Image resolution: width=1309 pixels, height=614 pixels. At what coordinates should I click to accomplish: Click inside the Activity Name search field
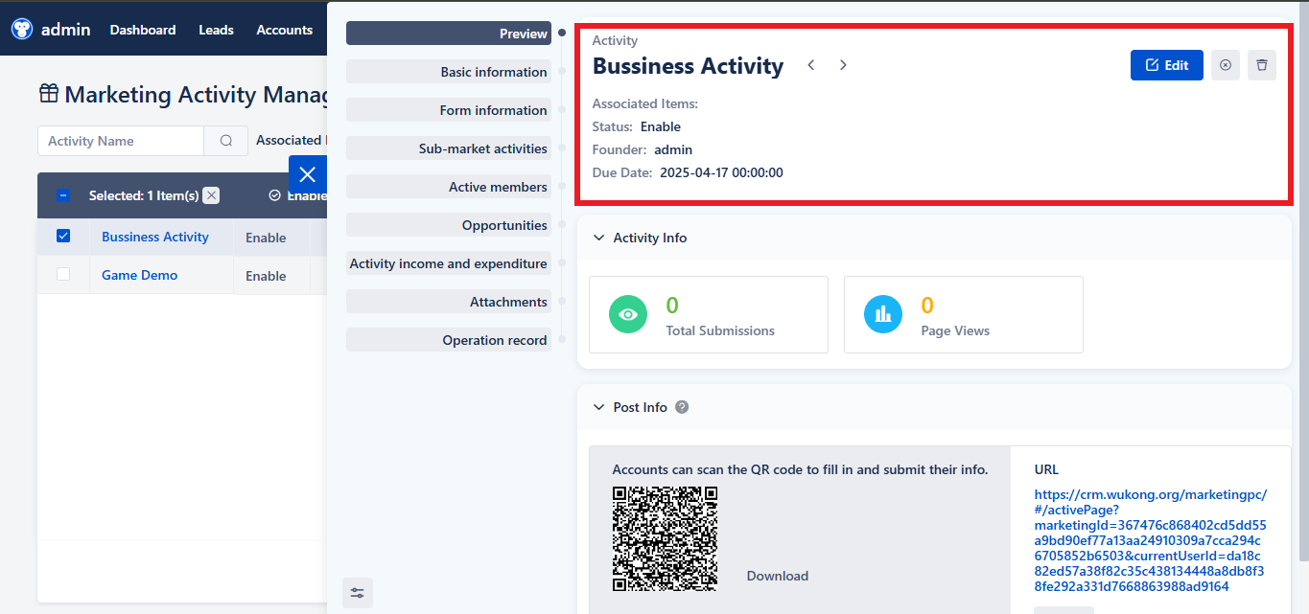(x=120, y=140)
